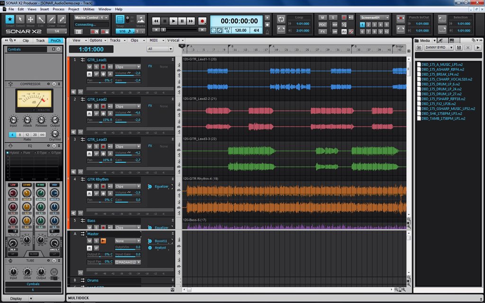Image resolution: width=485 pixels, height=303 pixels.
Task: Enable the Compressor module power button
Action: [x=54, y=84]
